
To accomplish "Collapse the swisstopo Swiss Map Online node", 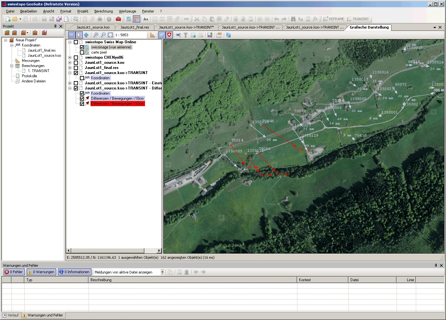I will pos(70,42).
